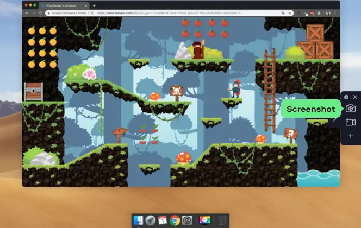Bookmark this page with the star icon
Viewport: 361px width, 228px height.
coord(290,13)
